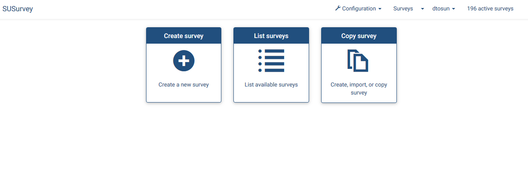The image size is (528, 175).
Task: Click the bulleted list icon
Action: tap(271, 61)
